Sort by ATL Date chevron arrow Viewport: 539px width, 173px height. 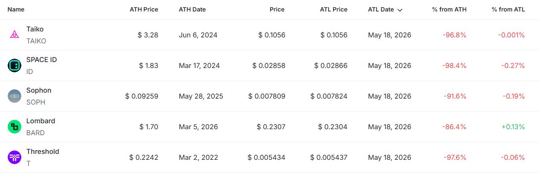[x=400, y=10]
